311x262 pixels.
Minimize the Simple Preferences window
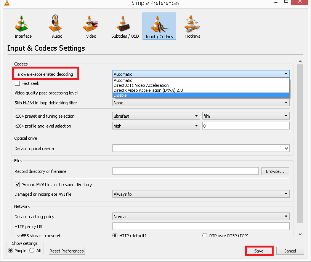[x=276, y=2]
